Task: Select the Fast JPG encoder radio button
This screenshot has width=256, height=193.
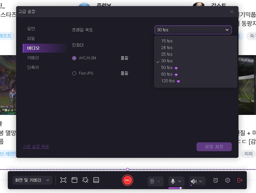Action: 74,73
